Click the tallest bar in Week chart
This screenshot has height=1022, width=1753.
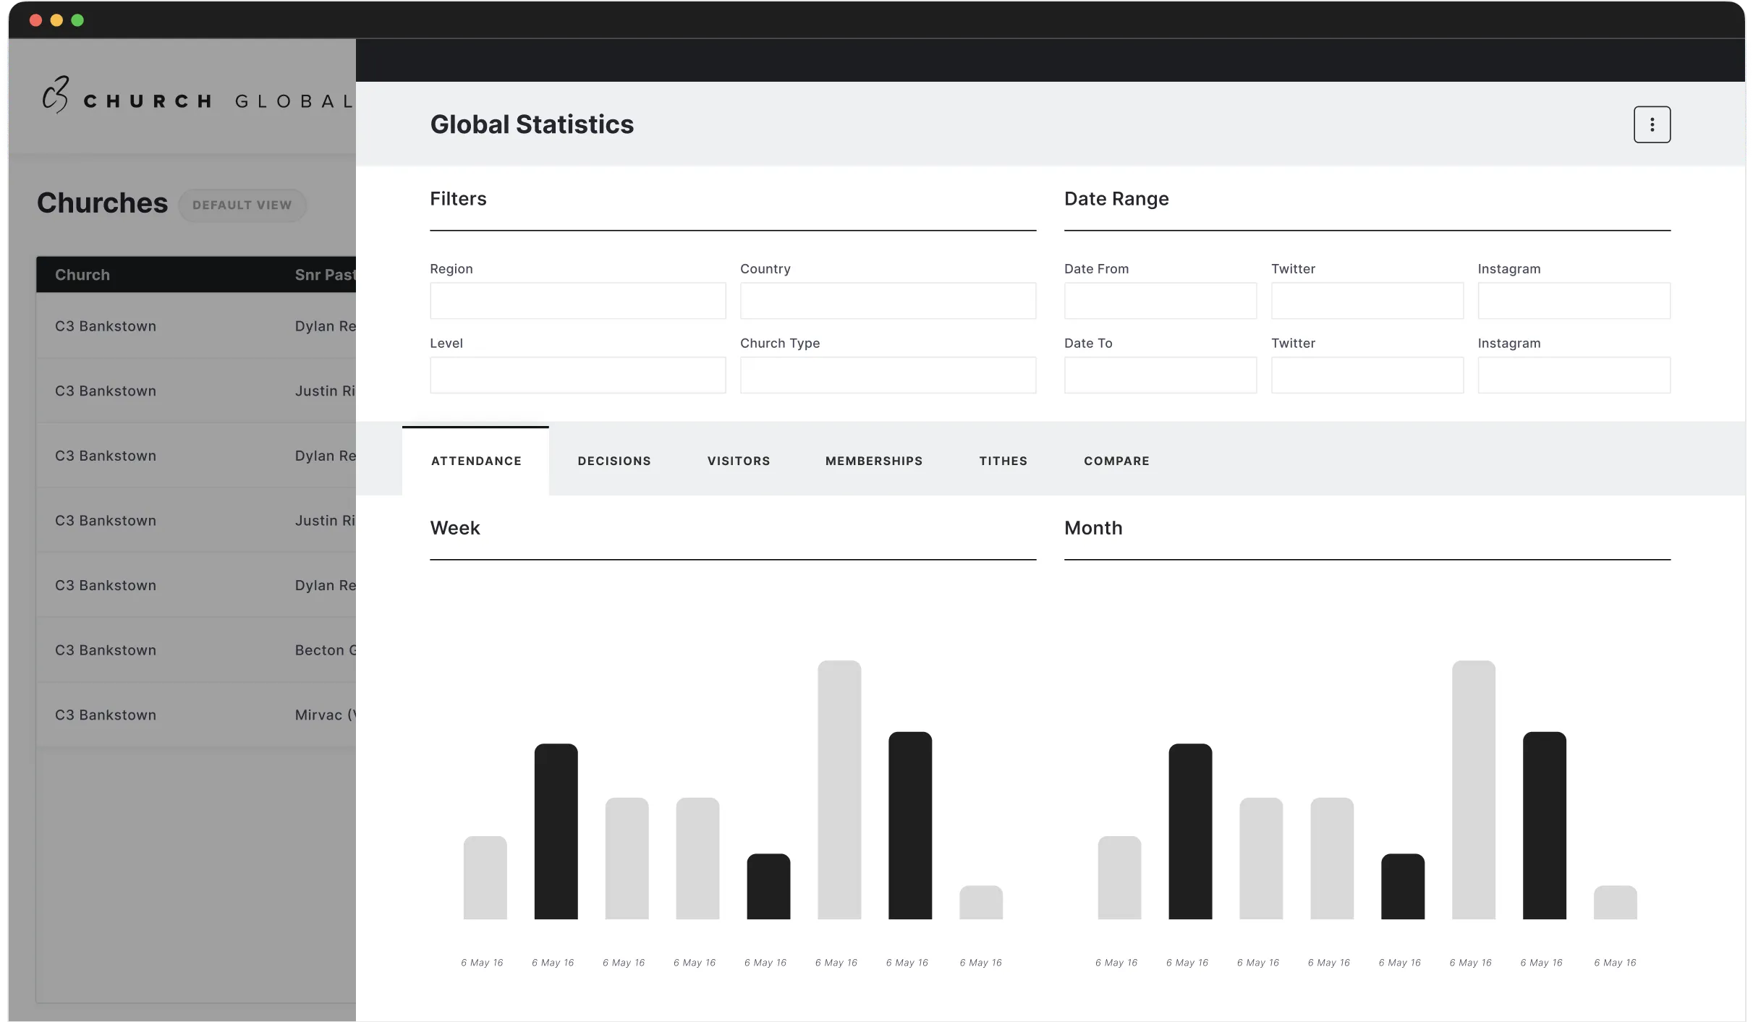(838, 788)
